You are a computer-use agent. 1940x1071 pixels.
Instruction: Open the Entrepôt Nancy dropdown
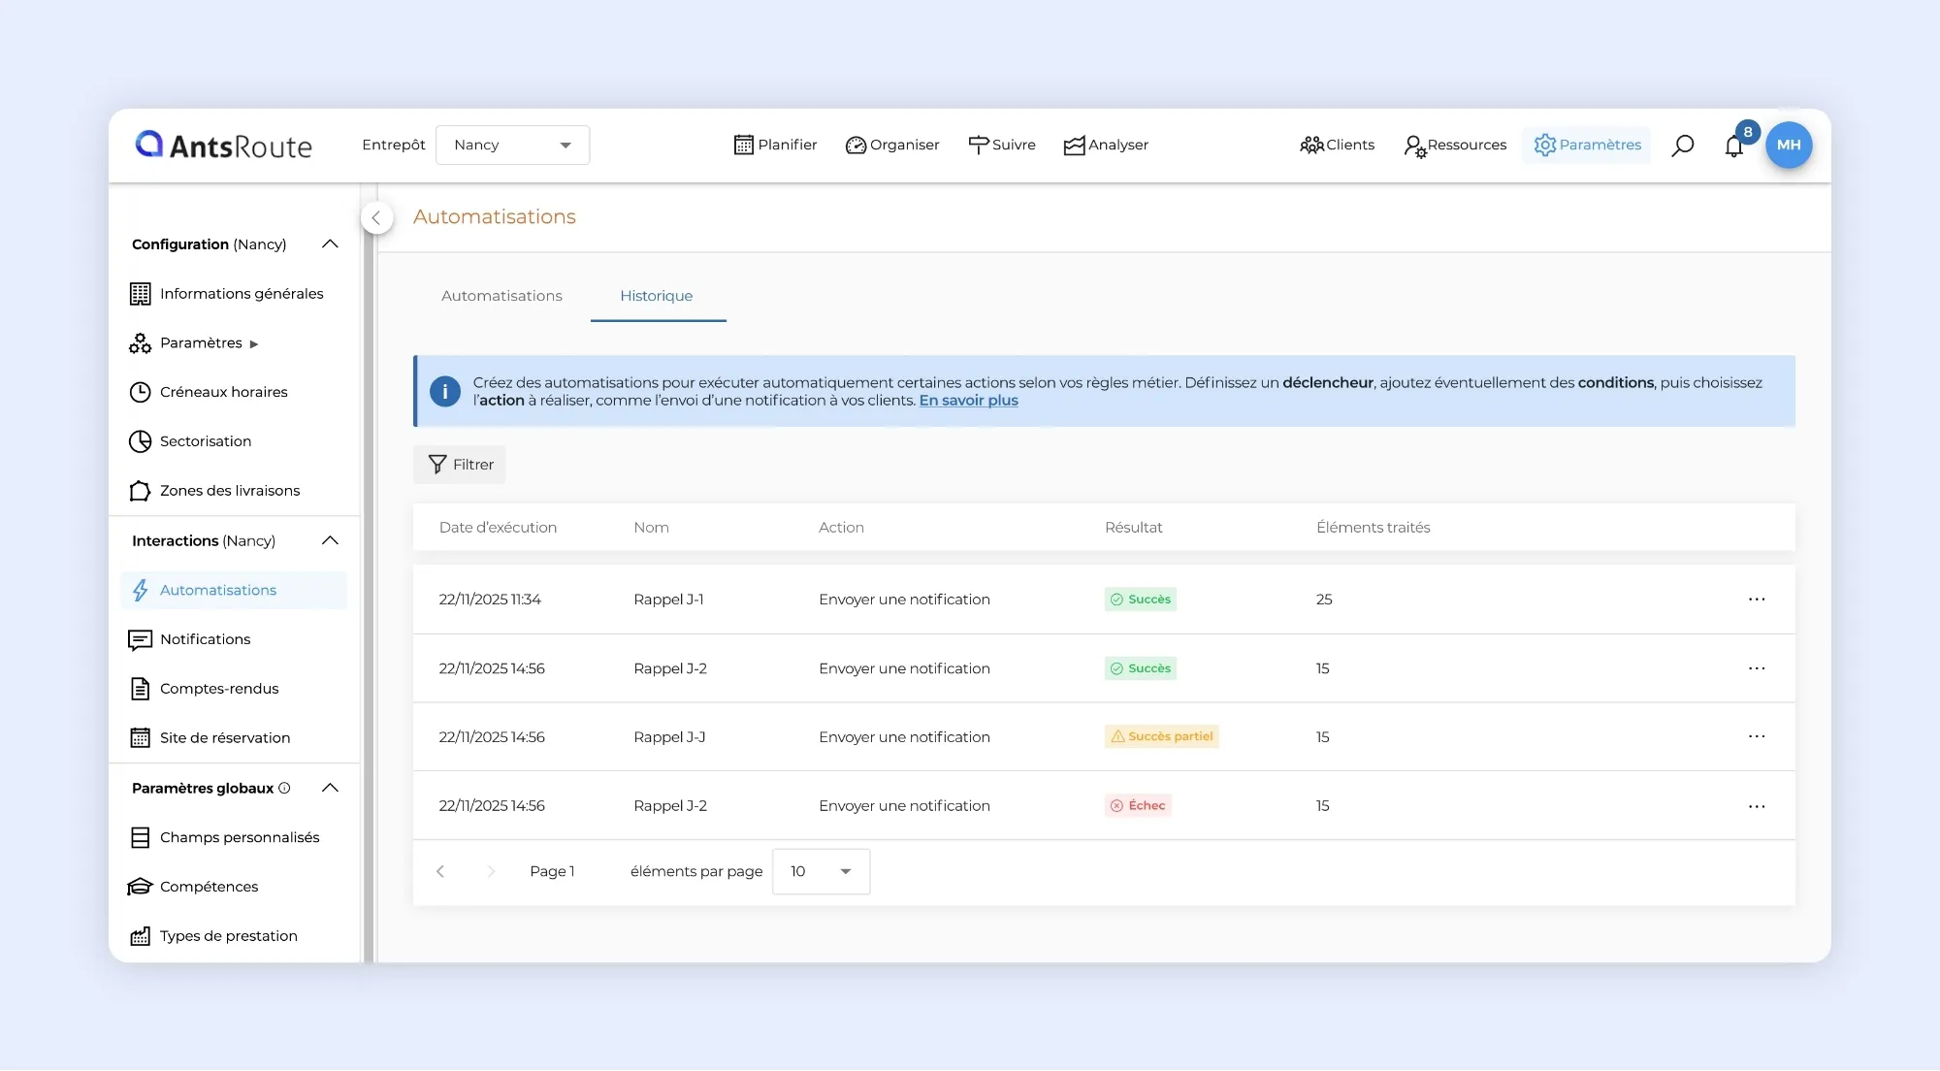[512, 145]
